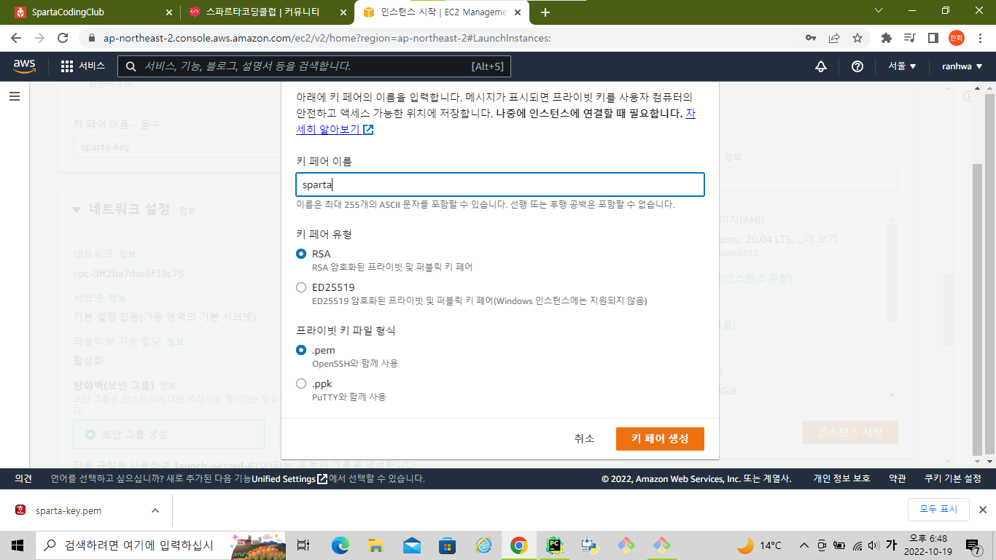Image resolution: width=996 pixels, height=560 pixels.
Task: Select the ED25519 key pair type
Action: (x=301, y=287)
